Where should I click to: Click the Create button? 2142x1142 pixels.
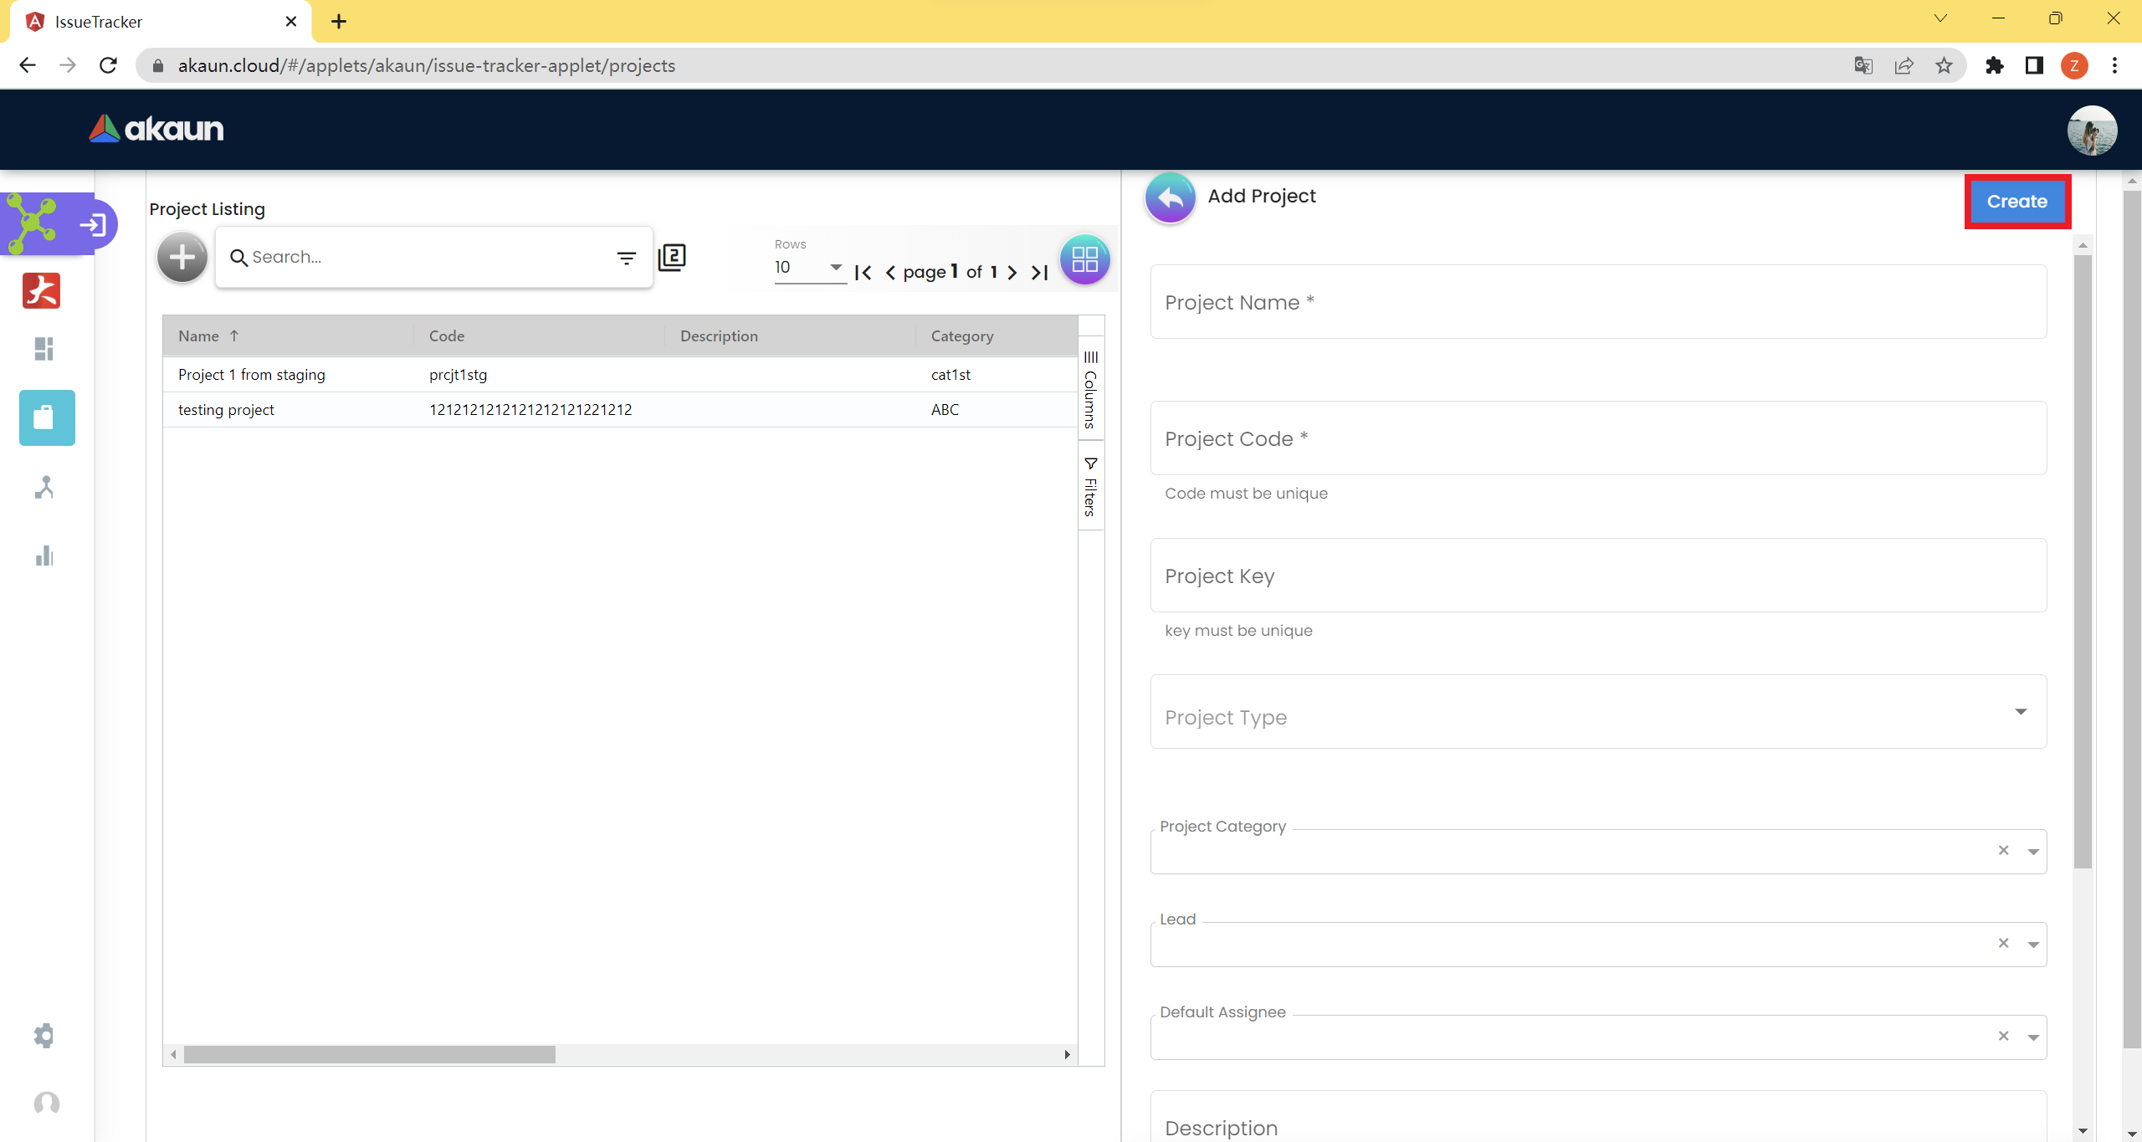pos(2016,202)
